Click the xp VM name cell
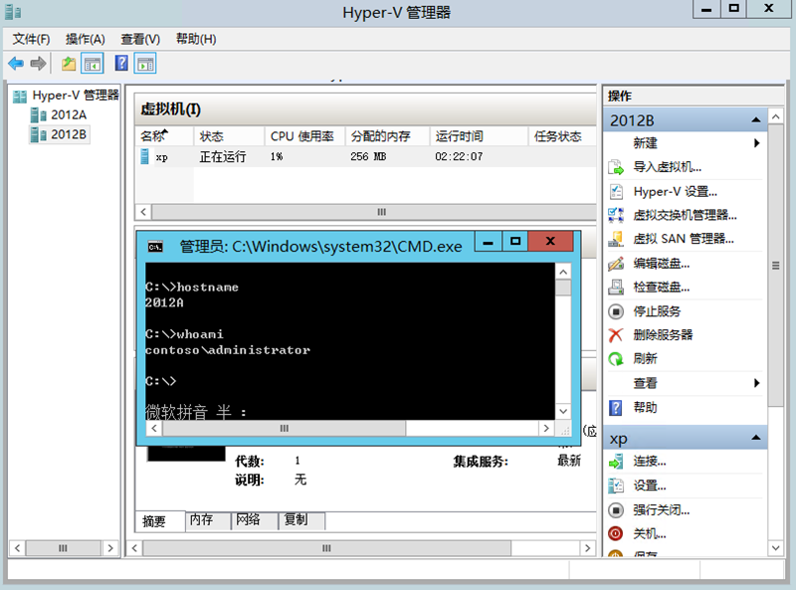Image resolution: width=796 pixels, height=590 pixels. (x=161, y=157)
